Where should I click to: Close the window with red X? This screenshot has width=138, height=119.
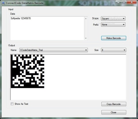pos(132,2)
